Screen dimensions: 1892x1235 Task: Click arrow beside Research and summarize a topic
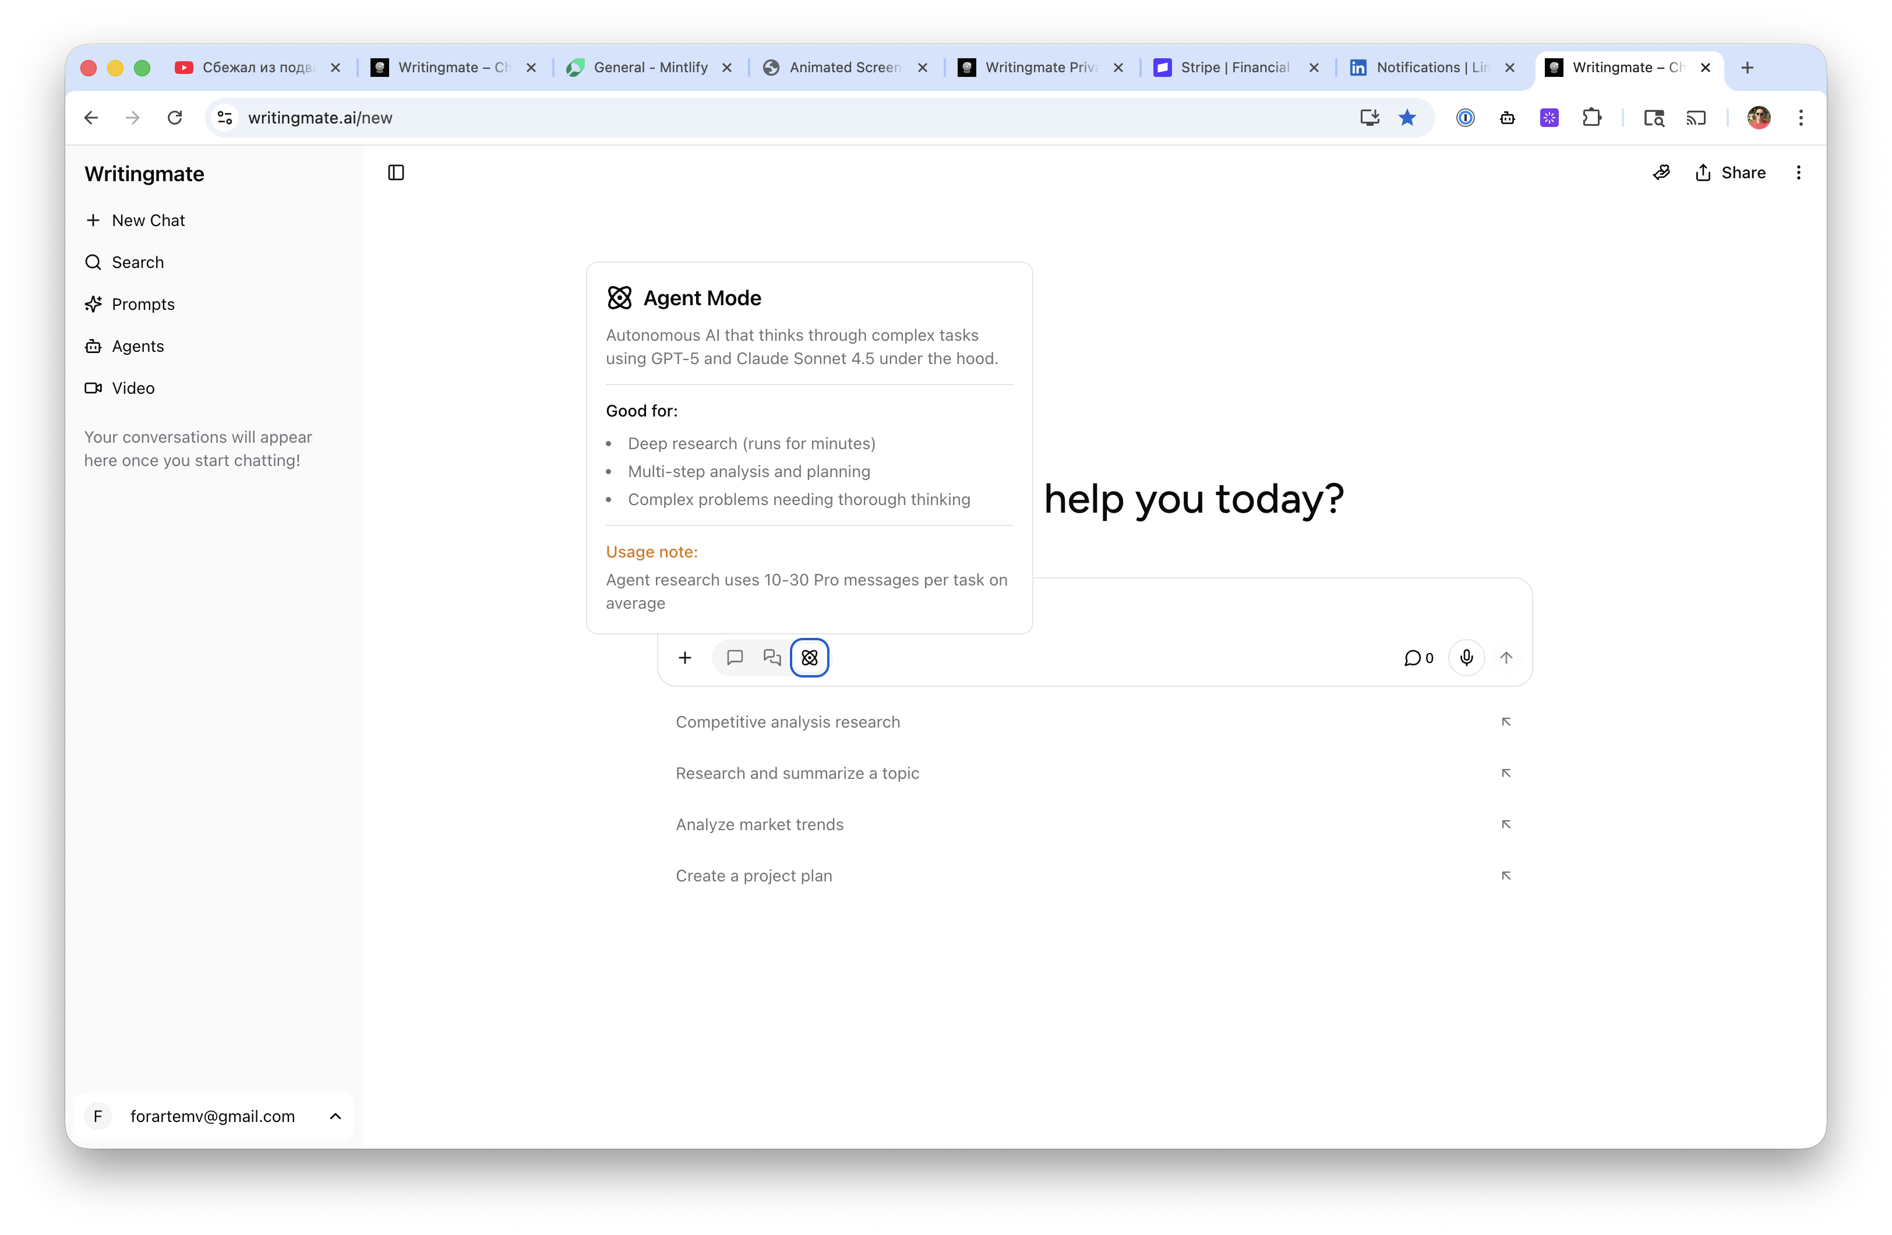(1506, 773)
